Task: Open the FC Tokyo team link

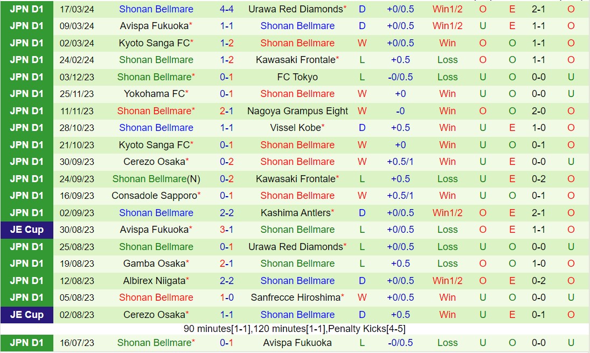Action: (297, 77)
